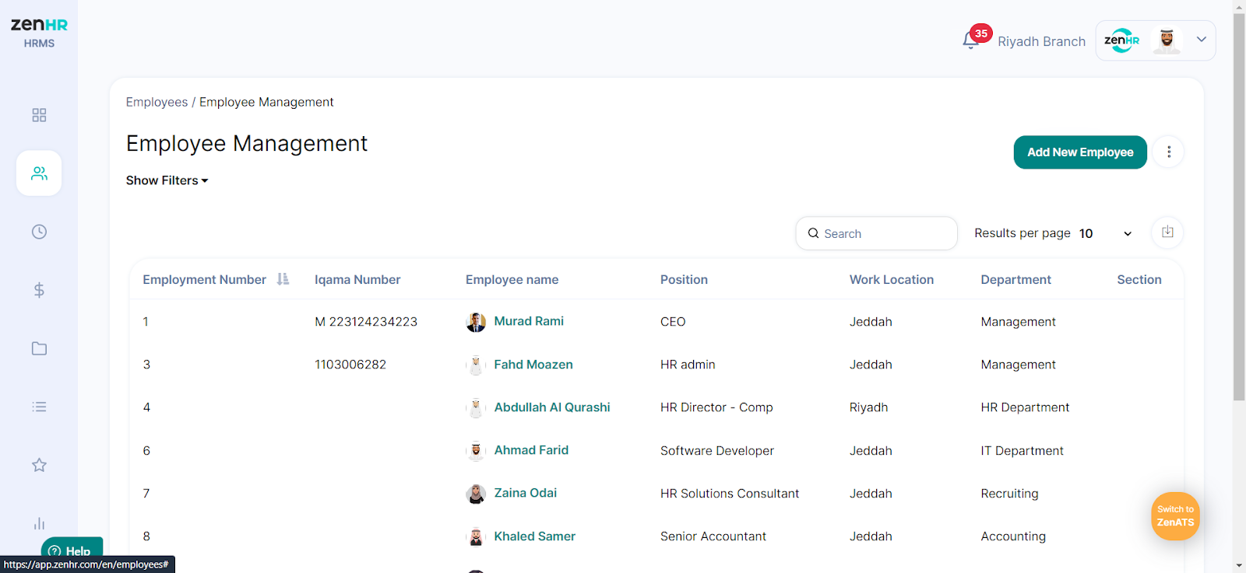Click the Help button
Screen dimensions: 1246x573
(72, 550)
